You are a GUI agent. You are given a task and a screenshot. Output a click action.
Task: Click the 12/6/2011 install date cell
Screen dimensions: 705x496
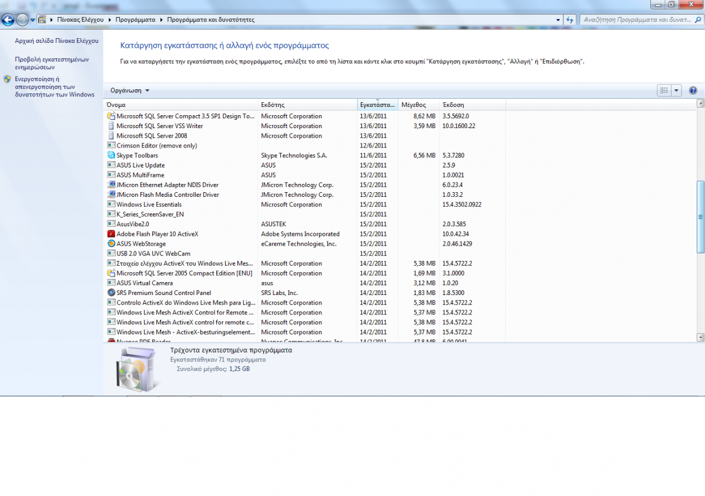(x=373, y=146)
